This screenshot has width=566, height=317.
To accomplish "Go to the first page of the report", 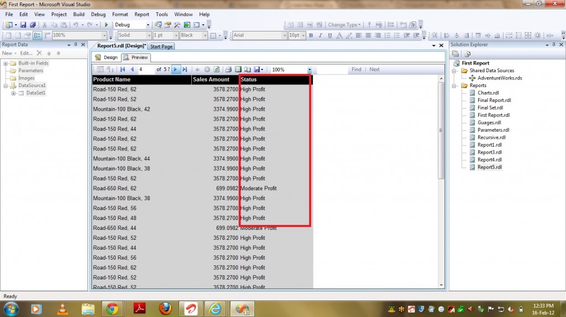I will tap(123, 69).
